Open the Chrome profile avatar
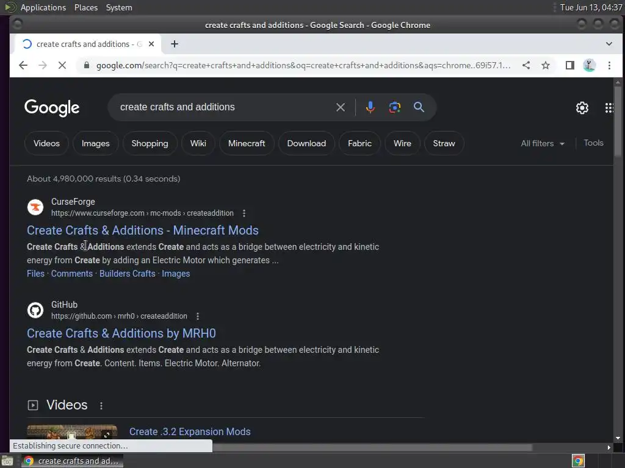The width and height of the screenshot is (625, 468). (589, 65)
